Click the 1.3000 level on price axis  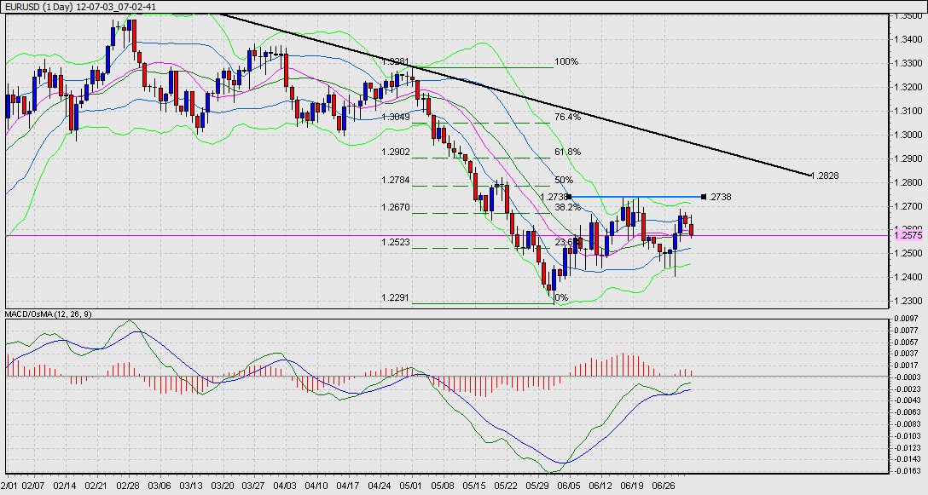click(907, 135)
